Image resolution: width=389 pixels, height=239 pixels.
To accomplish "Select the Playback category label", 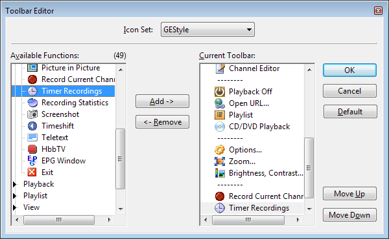I will (x=38, y=184).
